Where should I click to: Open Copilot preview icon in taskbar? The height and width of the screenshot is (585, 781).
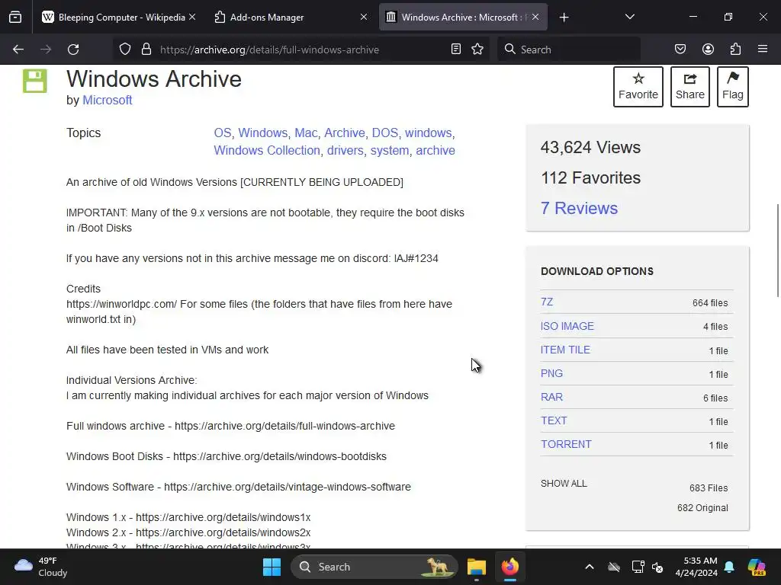click(757, 567)
